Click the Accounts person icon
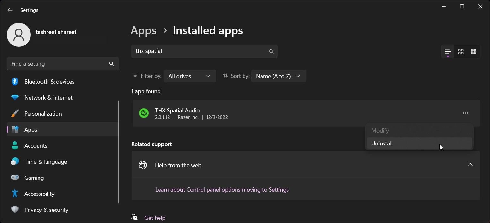This screenshot has width=490, height=223. click(15, 146)
